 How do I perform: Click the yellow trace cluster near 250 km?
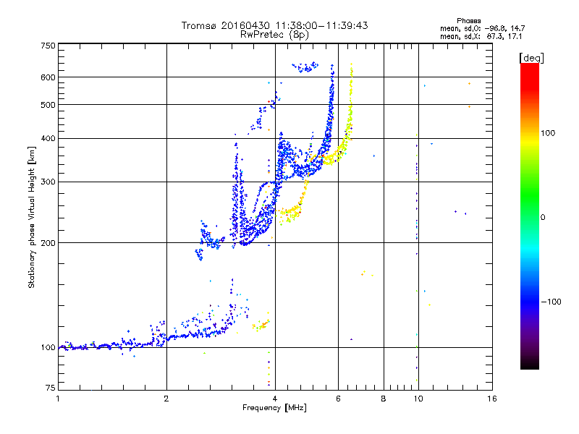click(x=289, y=214)
